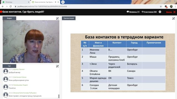
Task: Select the База контактов webinar tab
Action: [45, 2]
